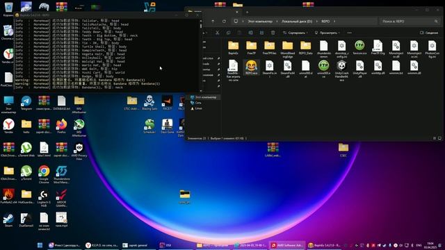This screenshot has width=445, height=250.
Task: Click Up arrow in Explorer navigation bar
Action: tap(213, 22)
